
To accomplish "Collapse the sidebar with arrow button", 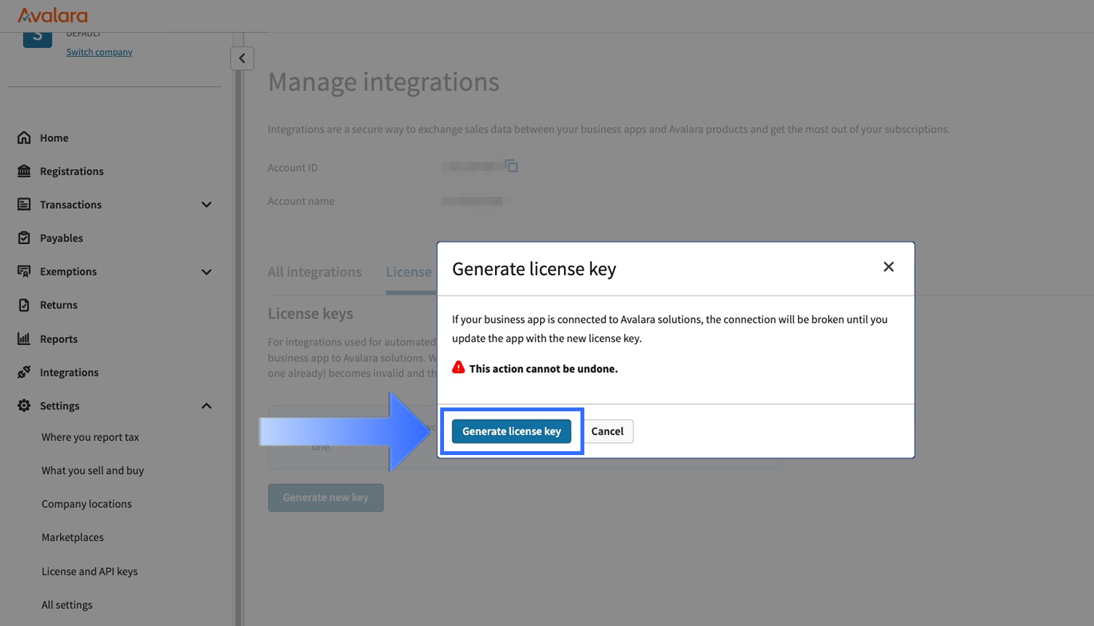I will click(242, 58).
